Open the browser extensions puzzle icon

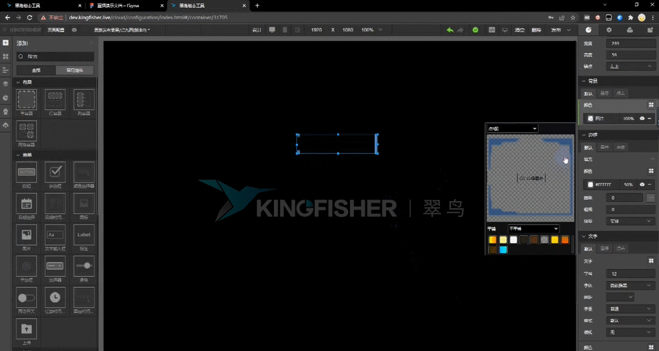click(x=630, y=18)
